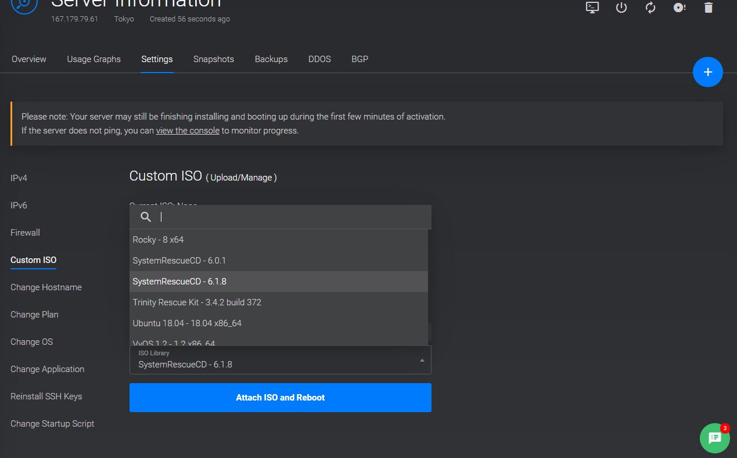Click the destroy server trash icon
The height and width of the screenshot is (458, 737).
coord(708,8)
